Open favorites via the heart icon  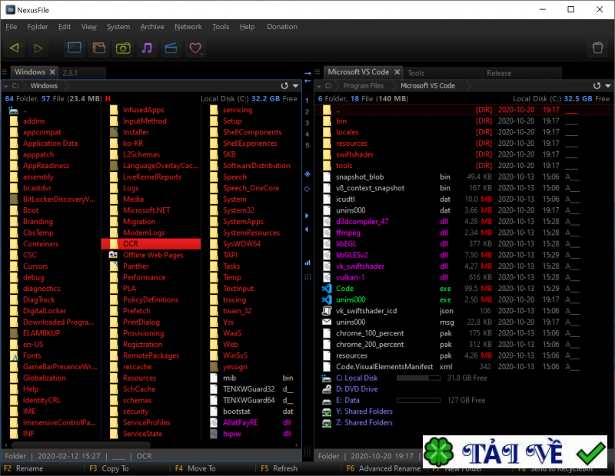coord(195,47)
